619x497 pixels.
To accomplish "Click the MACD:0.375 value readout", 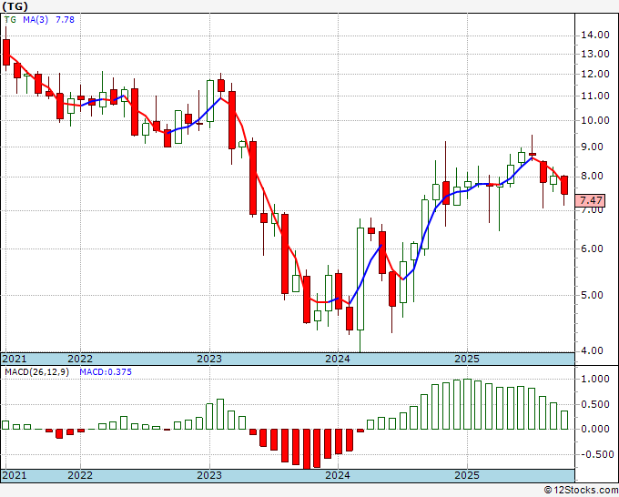I will [x=106, y=372].
